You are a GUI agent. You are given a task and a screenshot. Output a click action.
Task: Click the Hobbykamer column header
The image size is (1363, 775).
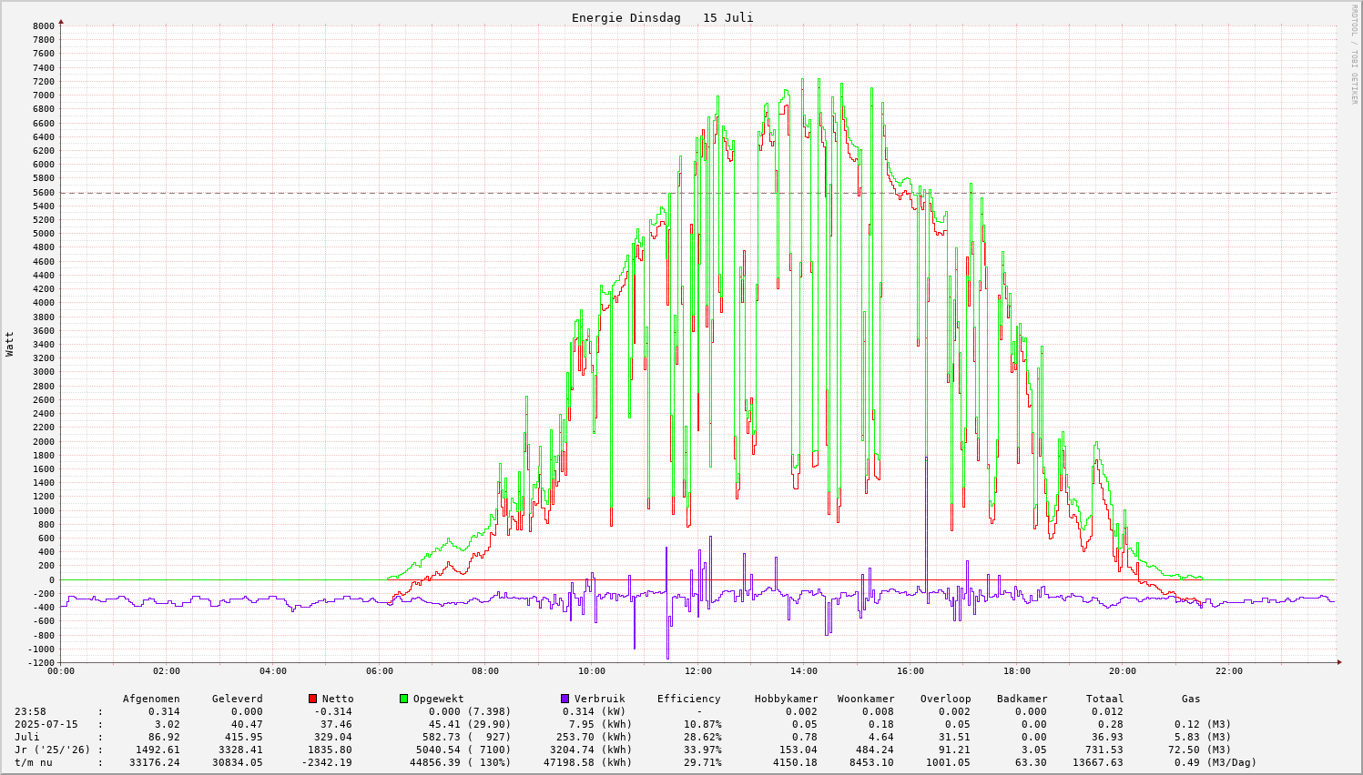tap(786, 699)
